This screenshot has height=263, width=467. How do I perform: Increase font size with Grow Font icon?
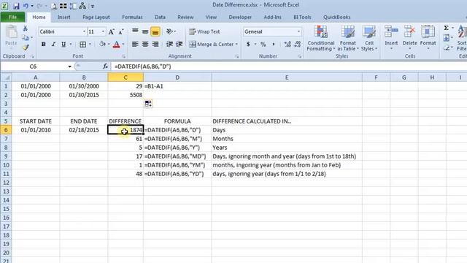[111, 31]
